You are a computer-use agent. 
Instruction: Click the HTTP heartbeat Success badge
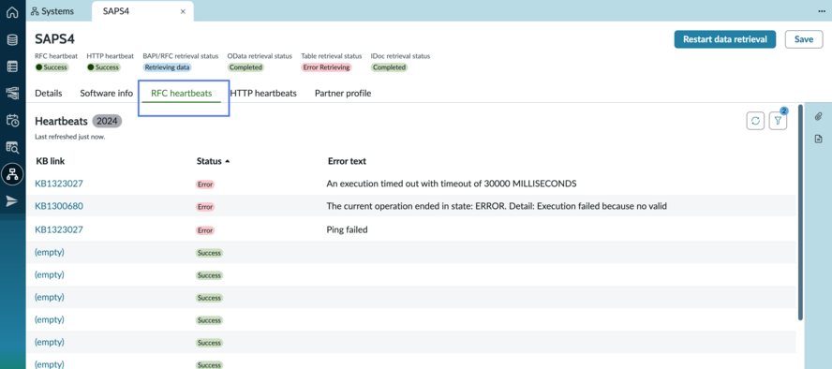[x=103, y=67]
